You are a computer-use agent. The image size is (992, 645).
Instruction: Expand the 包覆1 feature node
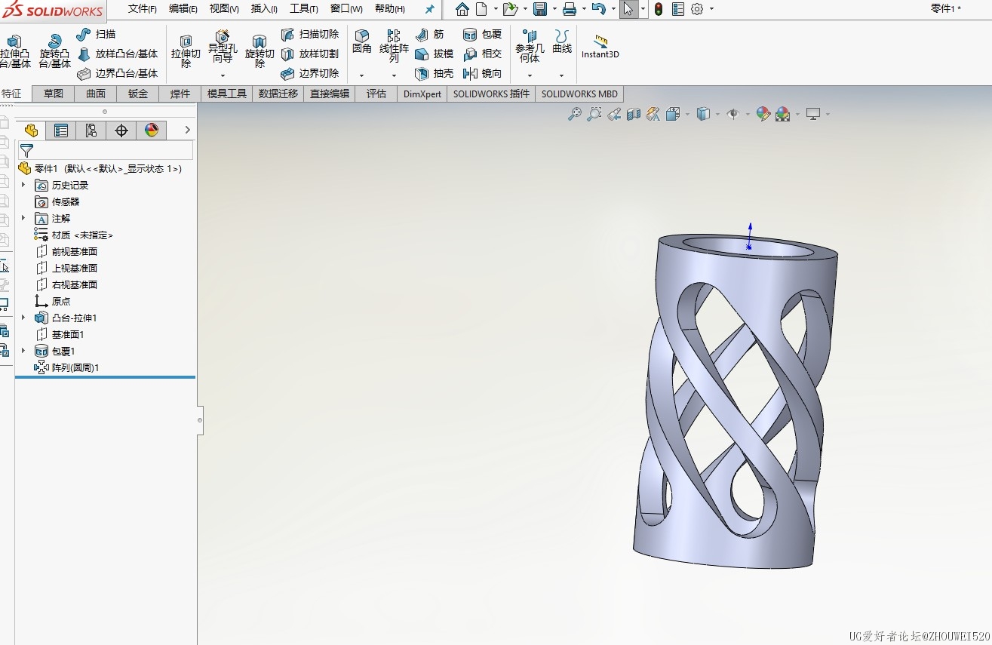(x=23, y=351)
